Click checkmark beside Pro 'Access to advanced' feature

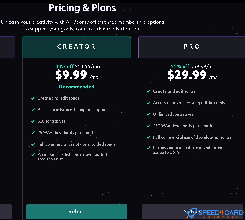pos(149,103)
